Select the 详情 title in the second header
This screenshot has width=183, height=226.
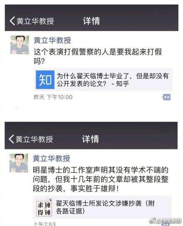click(91, 139)
